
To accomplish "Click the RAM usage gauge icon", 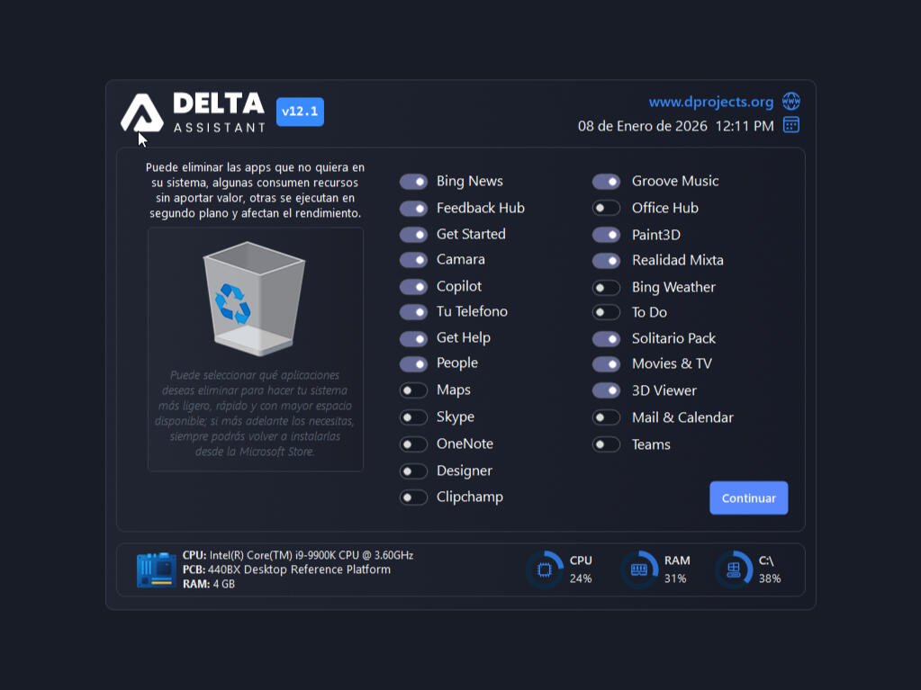I will [x=639, y=569].
